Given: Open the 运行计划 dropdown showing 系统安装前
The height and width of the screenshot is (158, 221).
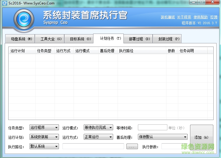Looking at the screenshot, I should click(44, 137).
